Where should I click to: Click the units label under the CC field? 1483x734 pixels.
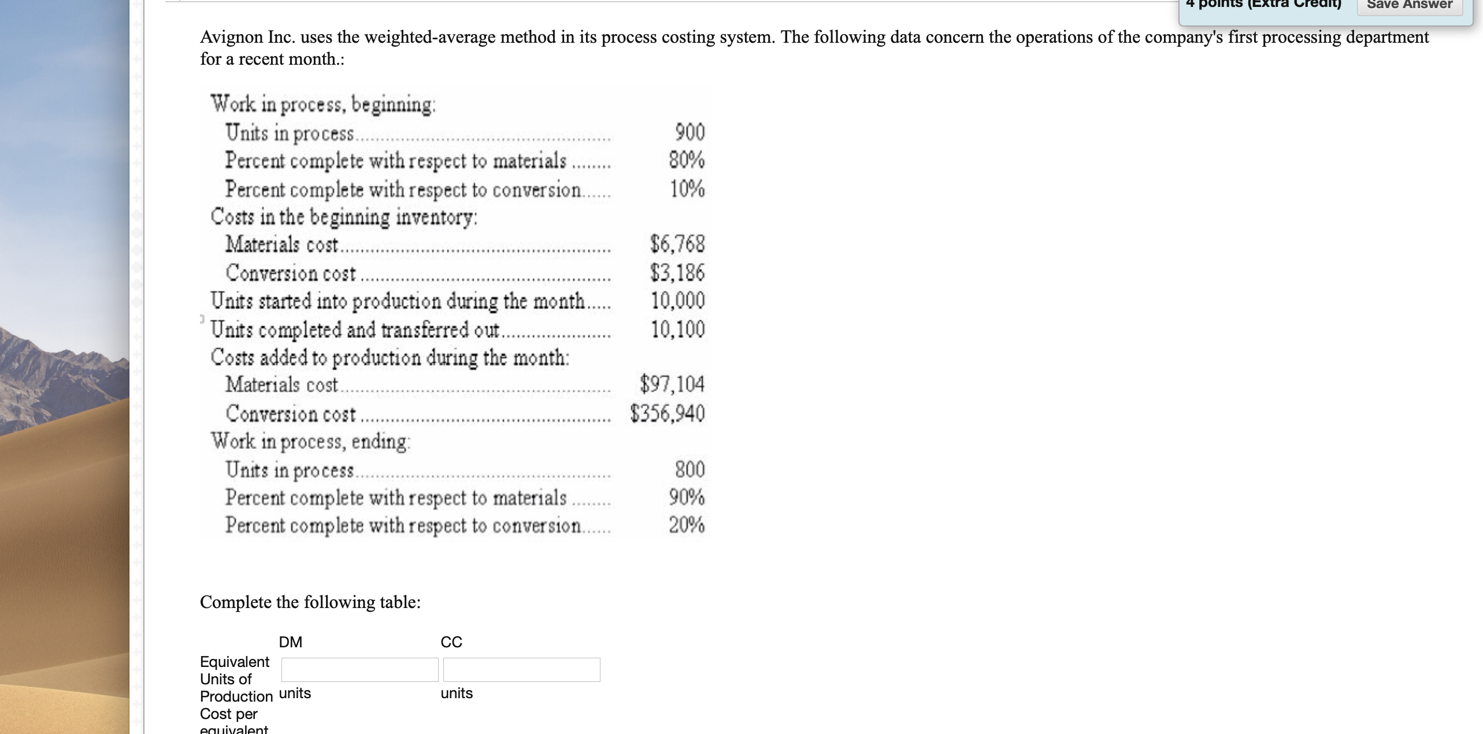coord(457,694)
